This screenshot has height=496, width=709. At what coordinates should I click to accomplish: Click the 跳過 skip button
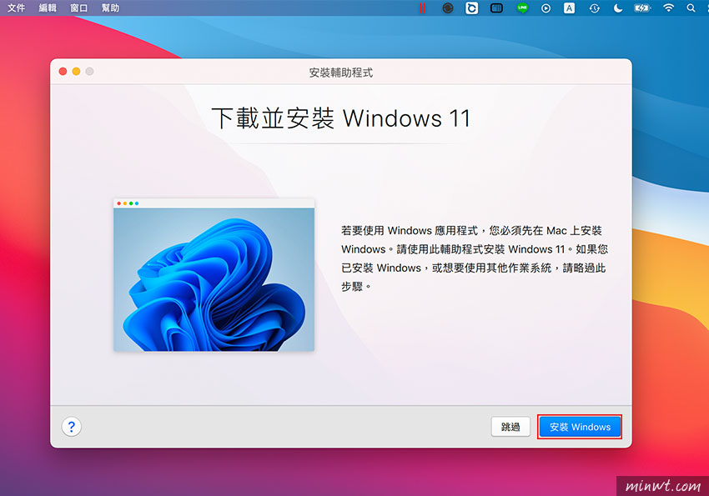point(510,427)
